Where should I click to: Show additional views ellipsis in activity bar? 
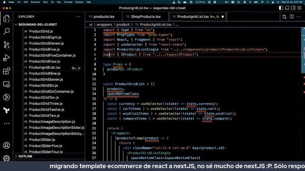coord(6,123)
